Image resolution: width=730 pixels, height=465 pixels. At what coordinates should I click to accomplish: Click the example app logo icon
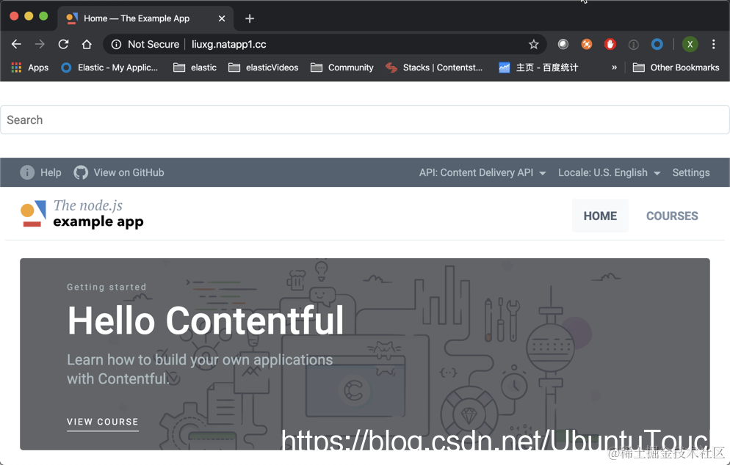34,214
